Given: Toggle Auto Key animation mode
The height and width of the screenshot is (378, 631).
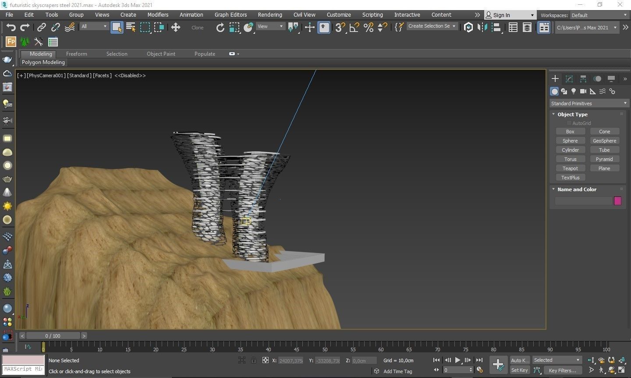Looking at the screenshot, I should pyautogui.click(x=519, y=360).
